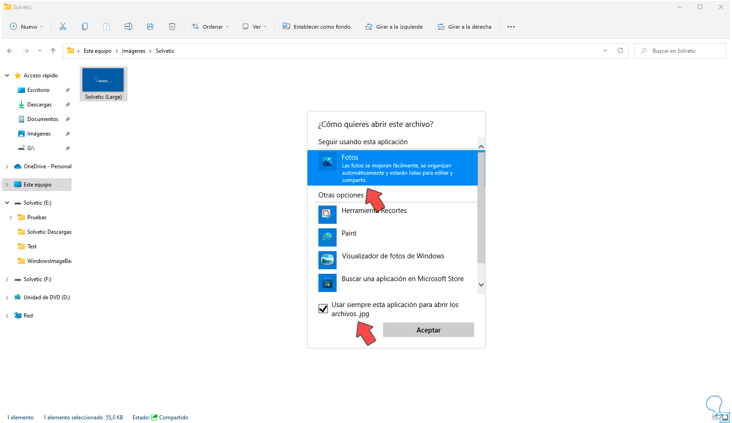Click the Red network icon

pyautogui.click(x=18, y=316)
